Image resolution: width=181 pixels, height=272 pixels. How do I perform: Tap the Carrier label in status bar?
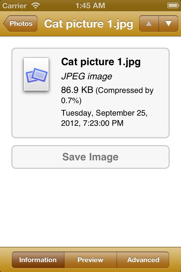point(14,6)
